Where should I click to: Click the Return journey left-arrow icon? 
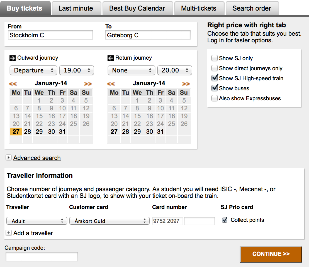111,58
